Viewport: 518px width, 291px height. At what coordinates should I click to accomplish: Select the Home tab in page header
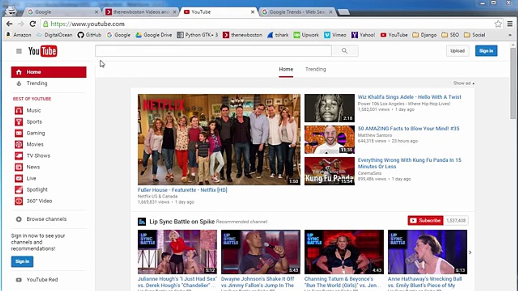coord(286,69)
